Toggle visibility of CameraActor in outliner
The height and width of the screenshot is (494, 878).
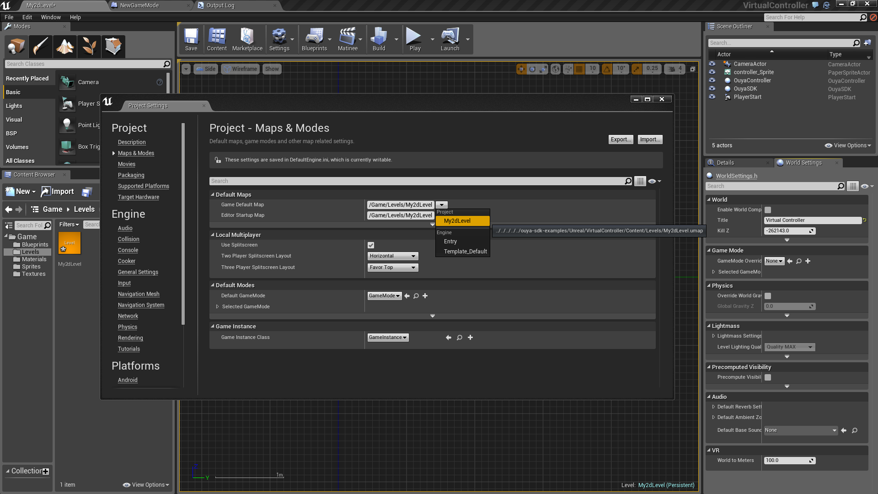(x=712, y=64)
